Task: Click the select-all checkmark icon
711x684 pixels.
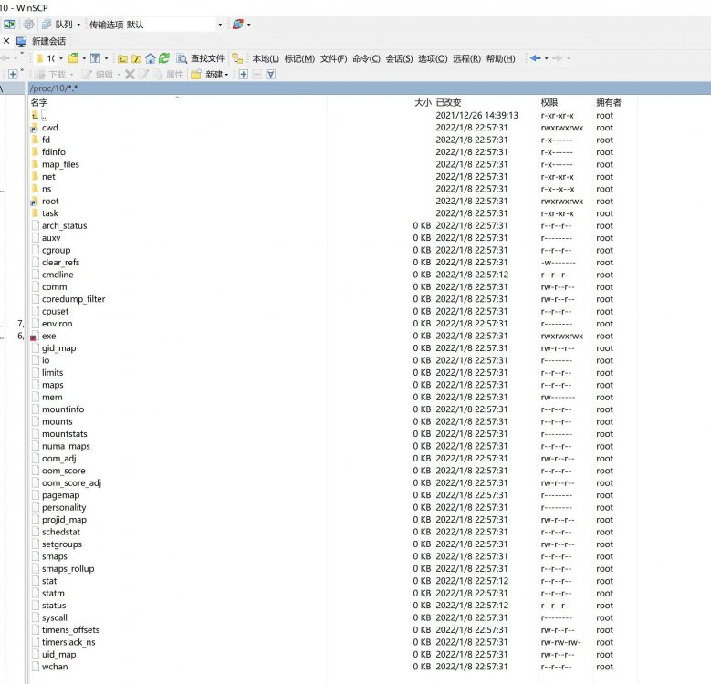Action: (x=271, y=74)
